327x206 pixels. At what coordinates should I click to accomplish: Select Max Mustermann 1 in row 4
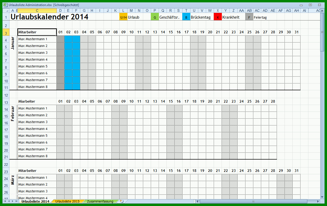click(x=37, y=39)
